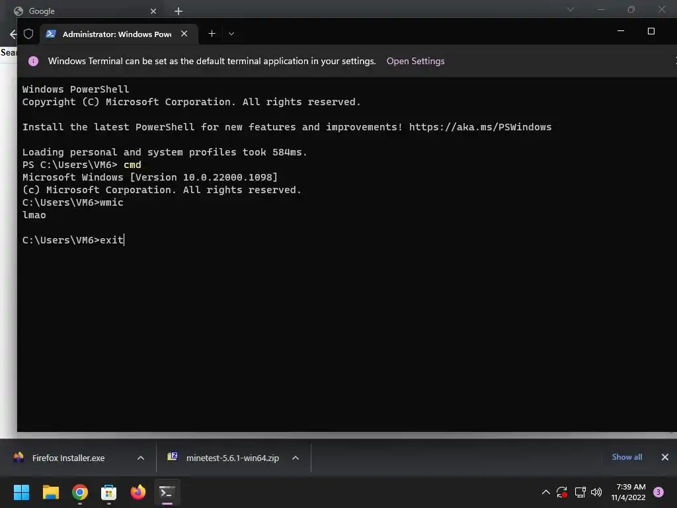Open a new terminal tab with plus button
The height and width of the screenshot is (508, 677).
point(212,34)
